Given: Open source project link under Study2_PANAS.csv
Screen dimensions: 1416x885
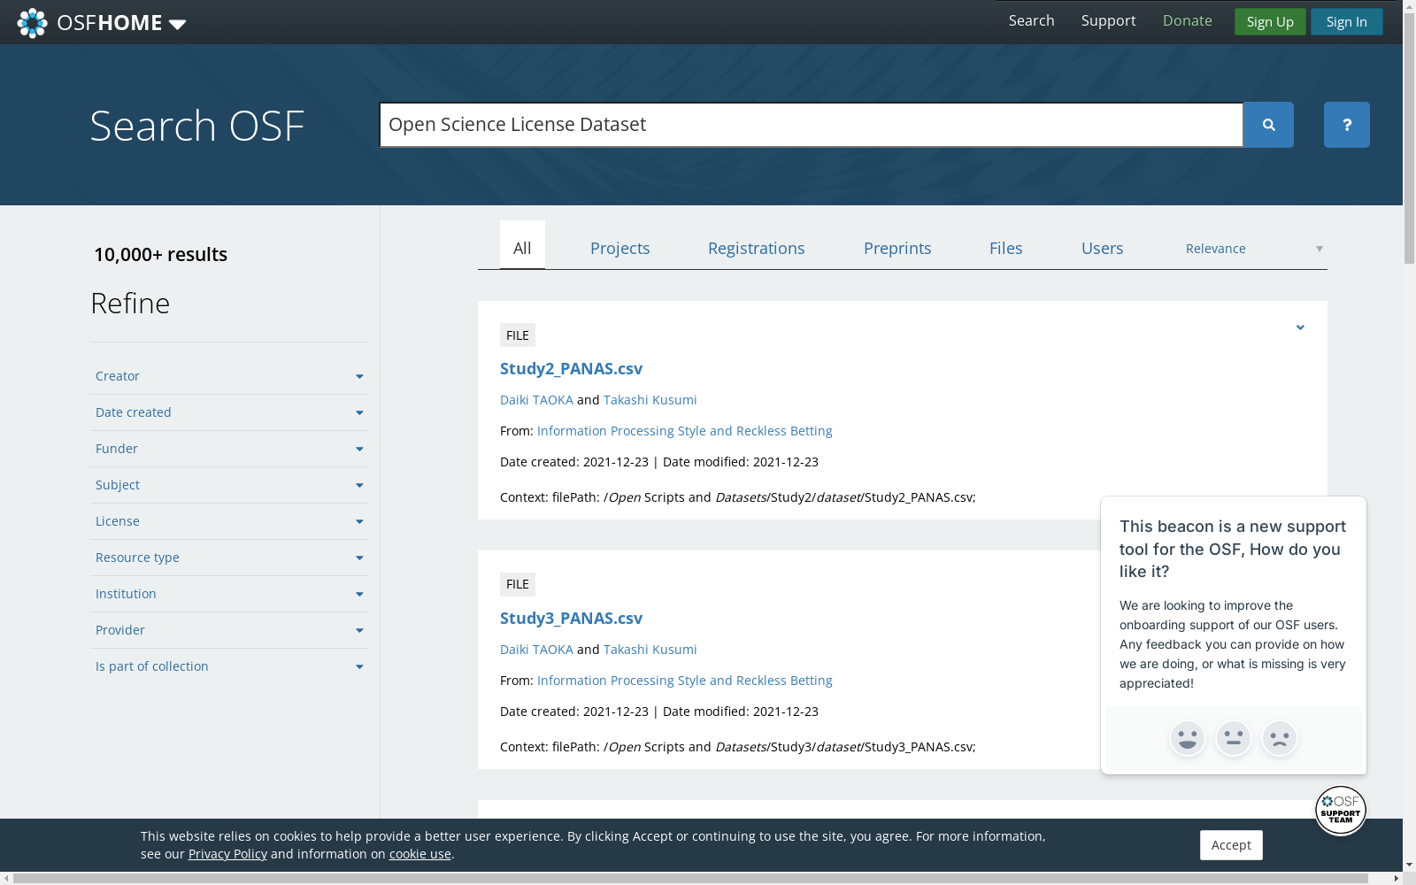Looking at the screenshot, I should (685, 431).
